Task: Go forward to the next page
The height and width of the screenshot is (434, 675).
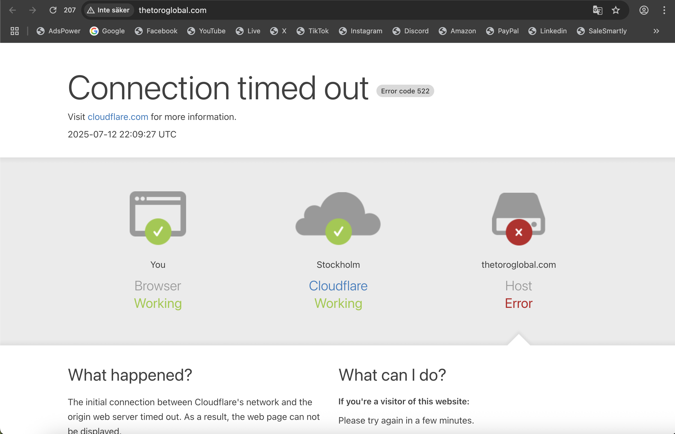Action: tap(33, 10)
